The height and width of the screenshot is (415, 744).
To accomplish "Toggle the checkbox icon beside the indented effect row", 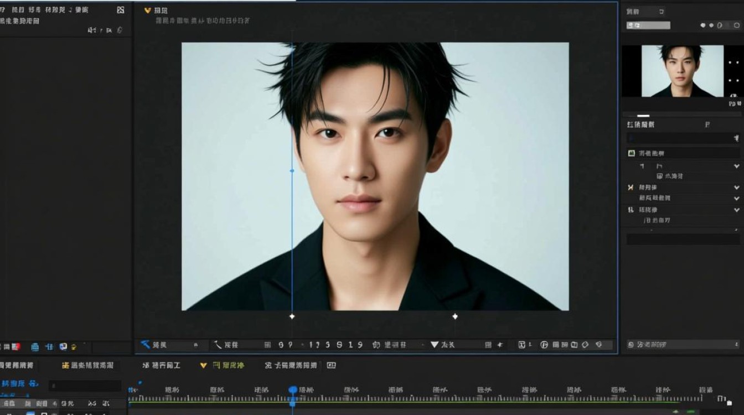I will point(660,176).
